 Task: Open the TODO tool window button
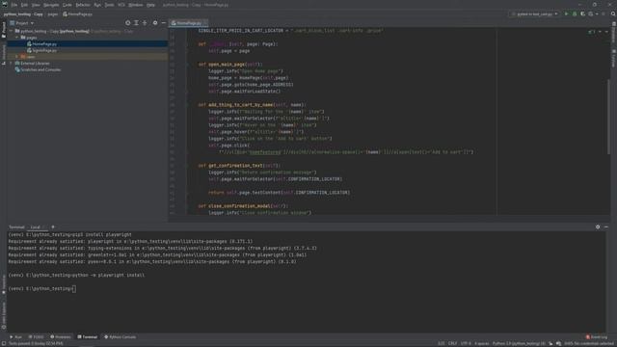36,336
